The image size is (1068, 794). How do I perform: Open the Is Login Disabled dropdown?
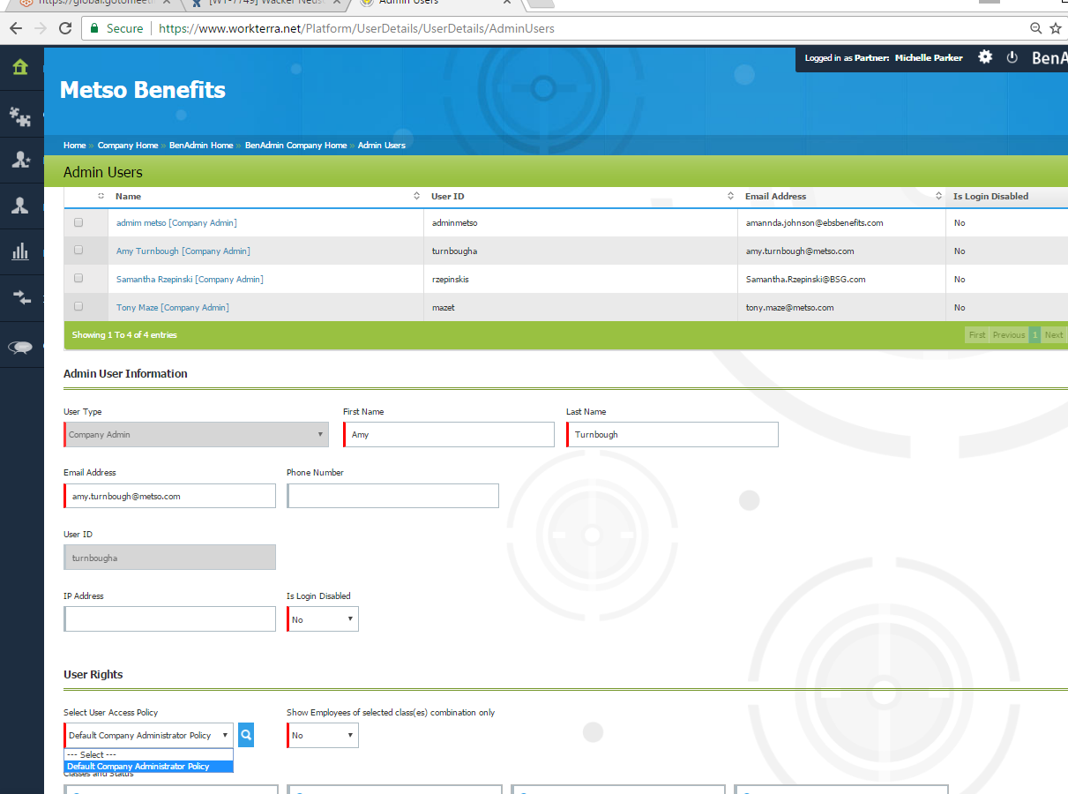tap(323, 619)
